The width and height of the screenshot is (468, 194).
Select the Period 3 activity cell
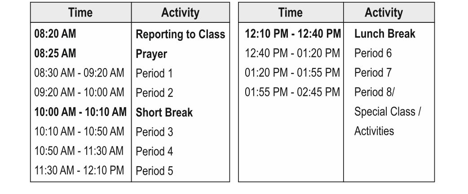pyautogui.click(x=154, y=132)
